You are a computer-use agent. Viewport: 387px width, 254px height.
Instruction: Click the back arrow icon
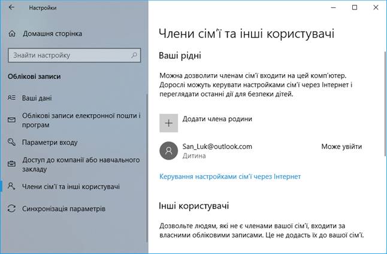point(11,7)
